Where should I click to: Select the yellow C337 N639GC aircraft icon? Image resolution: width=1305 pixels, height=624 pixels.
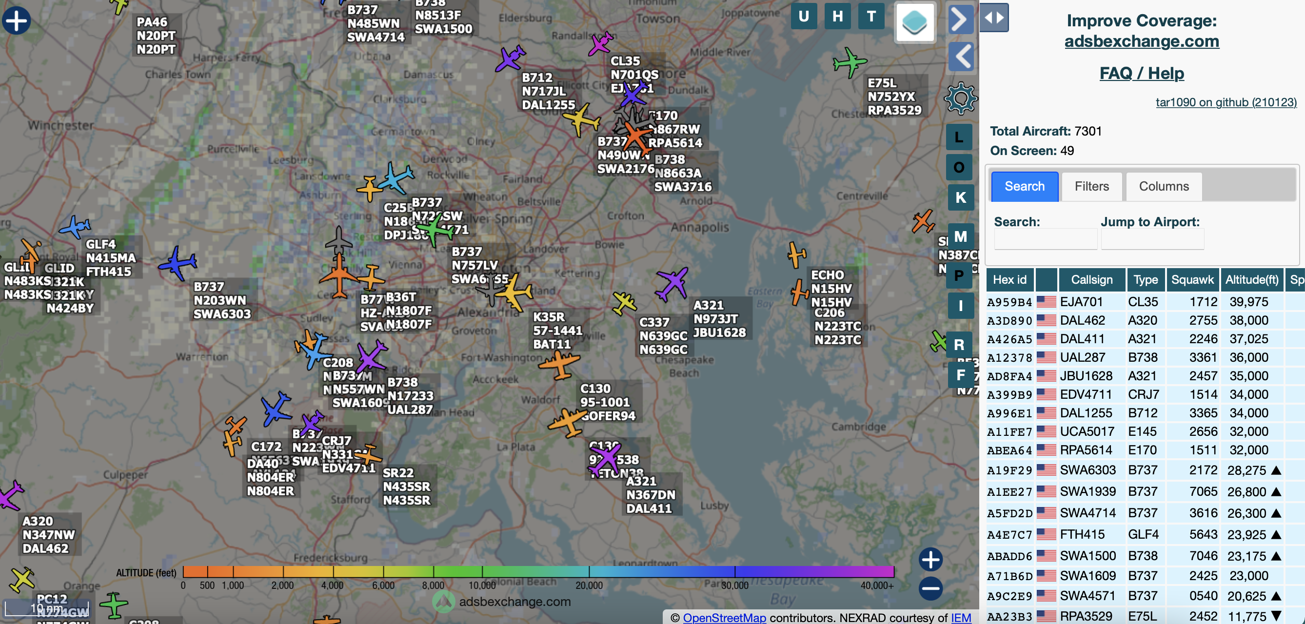coord(624,303)
